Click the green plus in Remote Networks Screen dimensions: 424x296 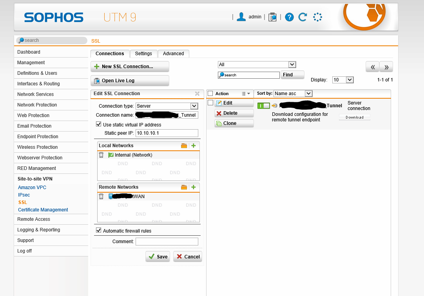[x=193, y=187]
